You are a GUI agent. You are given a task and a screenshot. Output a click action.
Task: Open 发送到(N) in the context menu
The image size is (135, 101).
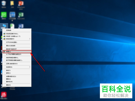click(x=17, y=67)
